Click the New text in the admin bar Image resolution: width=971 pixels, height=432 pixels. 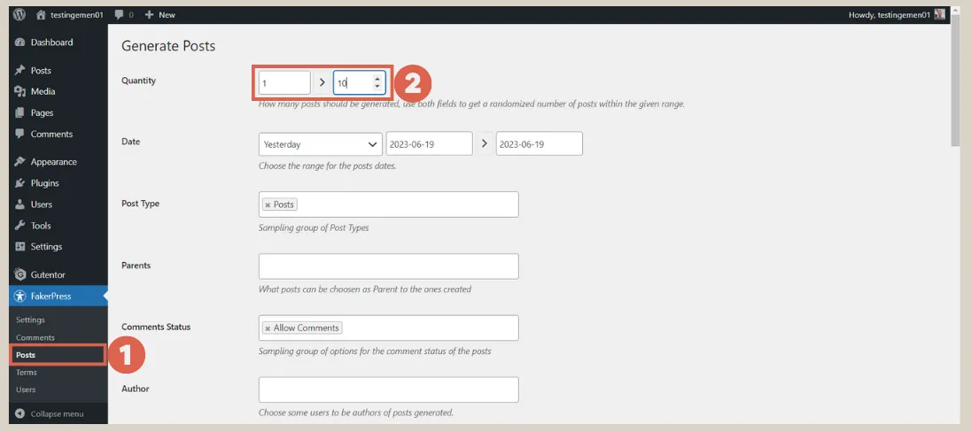[x=167, y=14]
